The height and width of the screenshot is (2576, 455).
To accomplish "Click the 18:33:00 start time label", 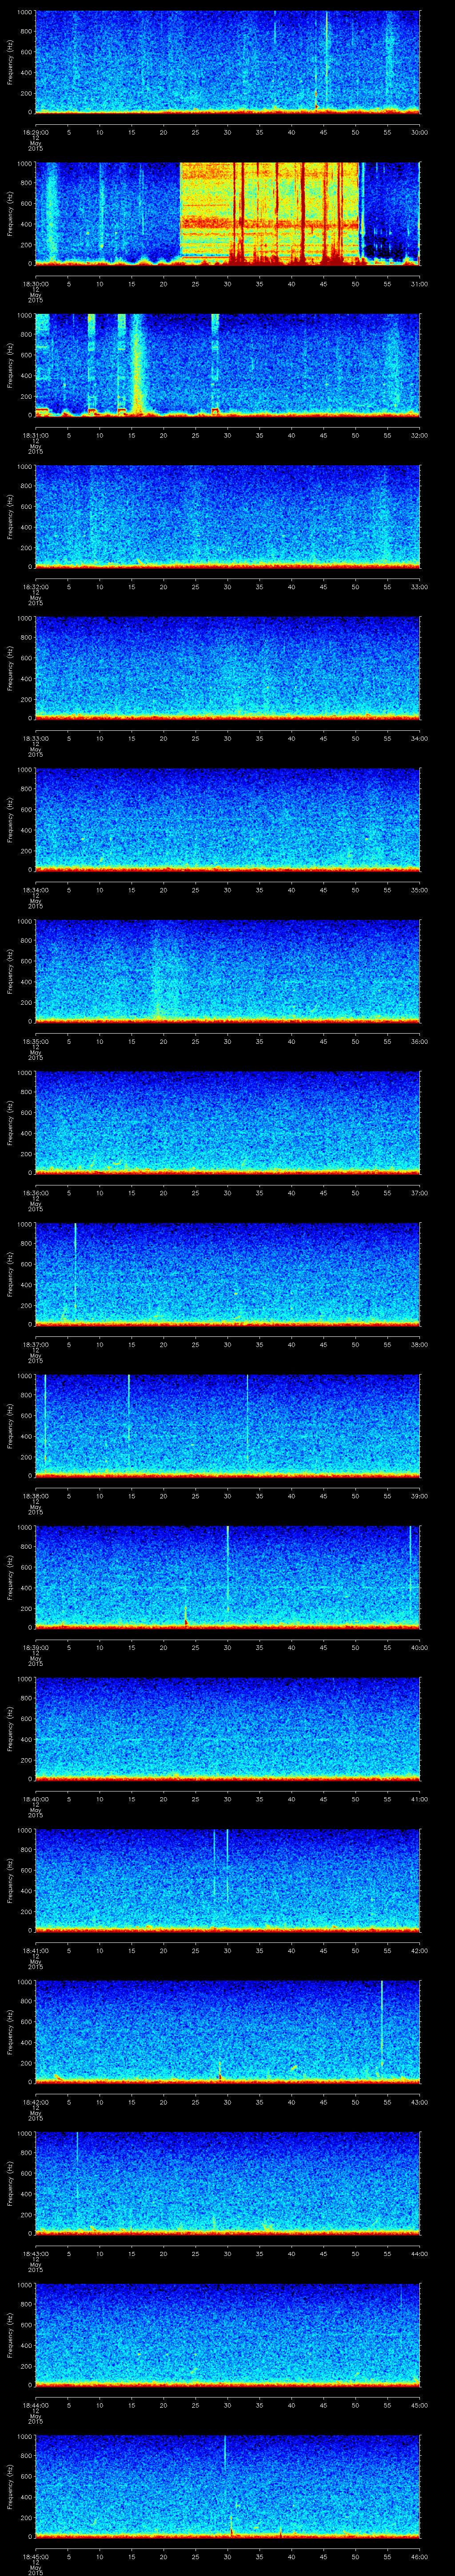I will (35, 738).
